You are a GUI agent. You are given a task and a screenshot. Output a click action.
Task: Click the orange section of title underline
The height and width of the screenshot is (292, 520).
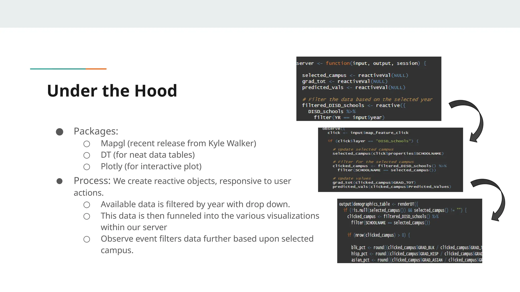96,69
